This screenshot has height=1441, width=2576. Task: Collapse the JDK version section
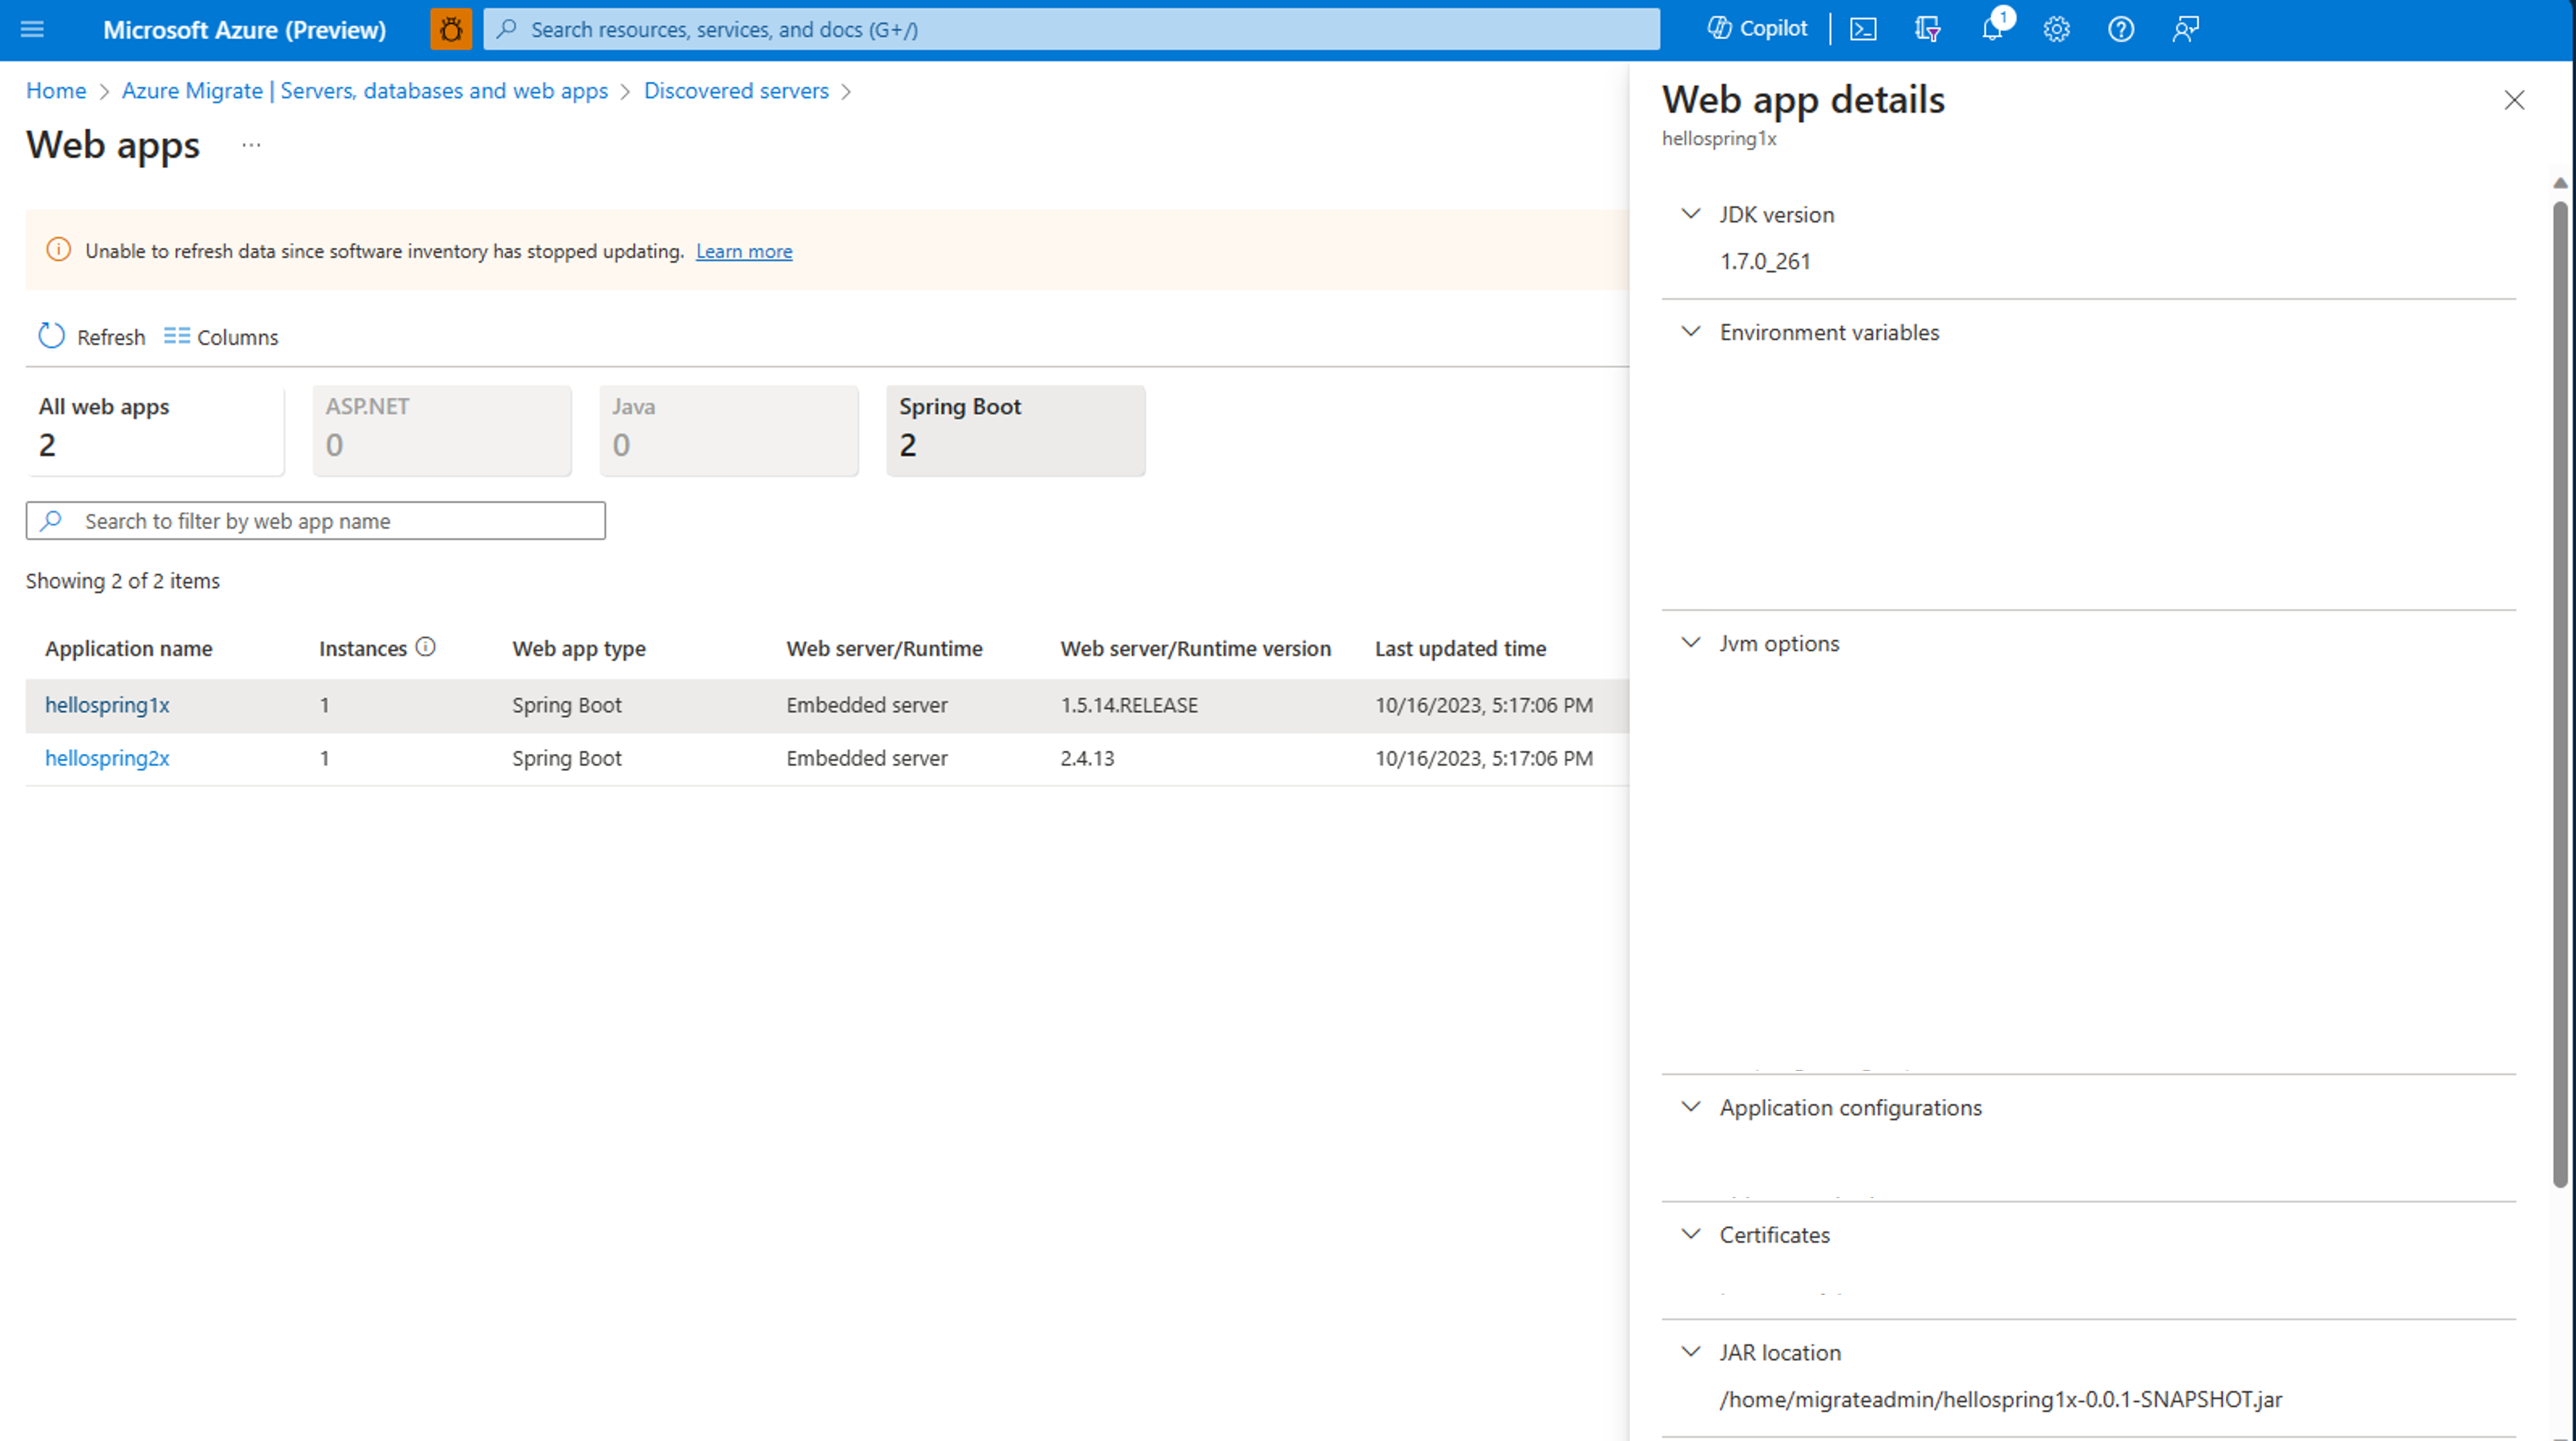(x=1691, y=214)
